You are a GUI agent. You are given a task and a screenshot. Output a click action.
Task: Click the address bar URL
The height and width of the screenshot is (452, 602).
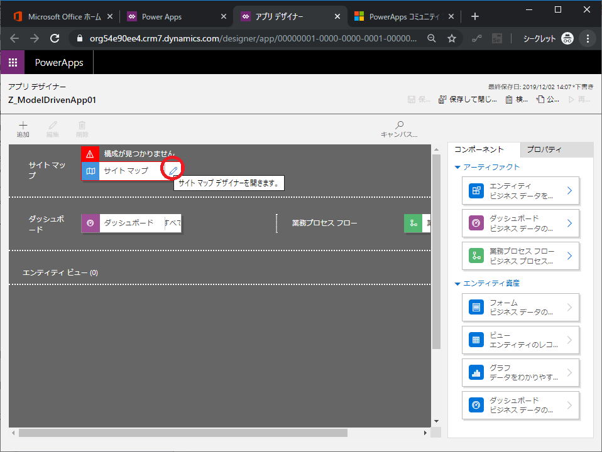253,38
